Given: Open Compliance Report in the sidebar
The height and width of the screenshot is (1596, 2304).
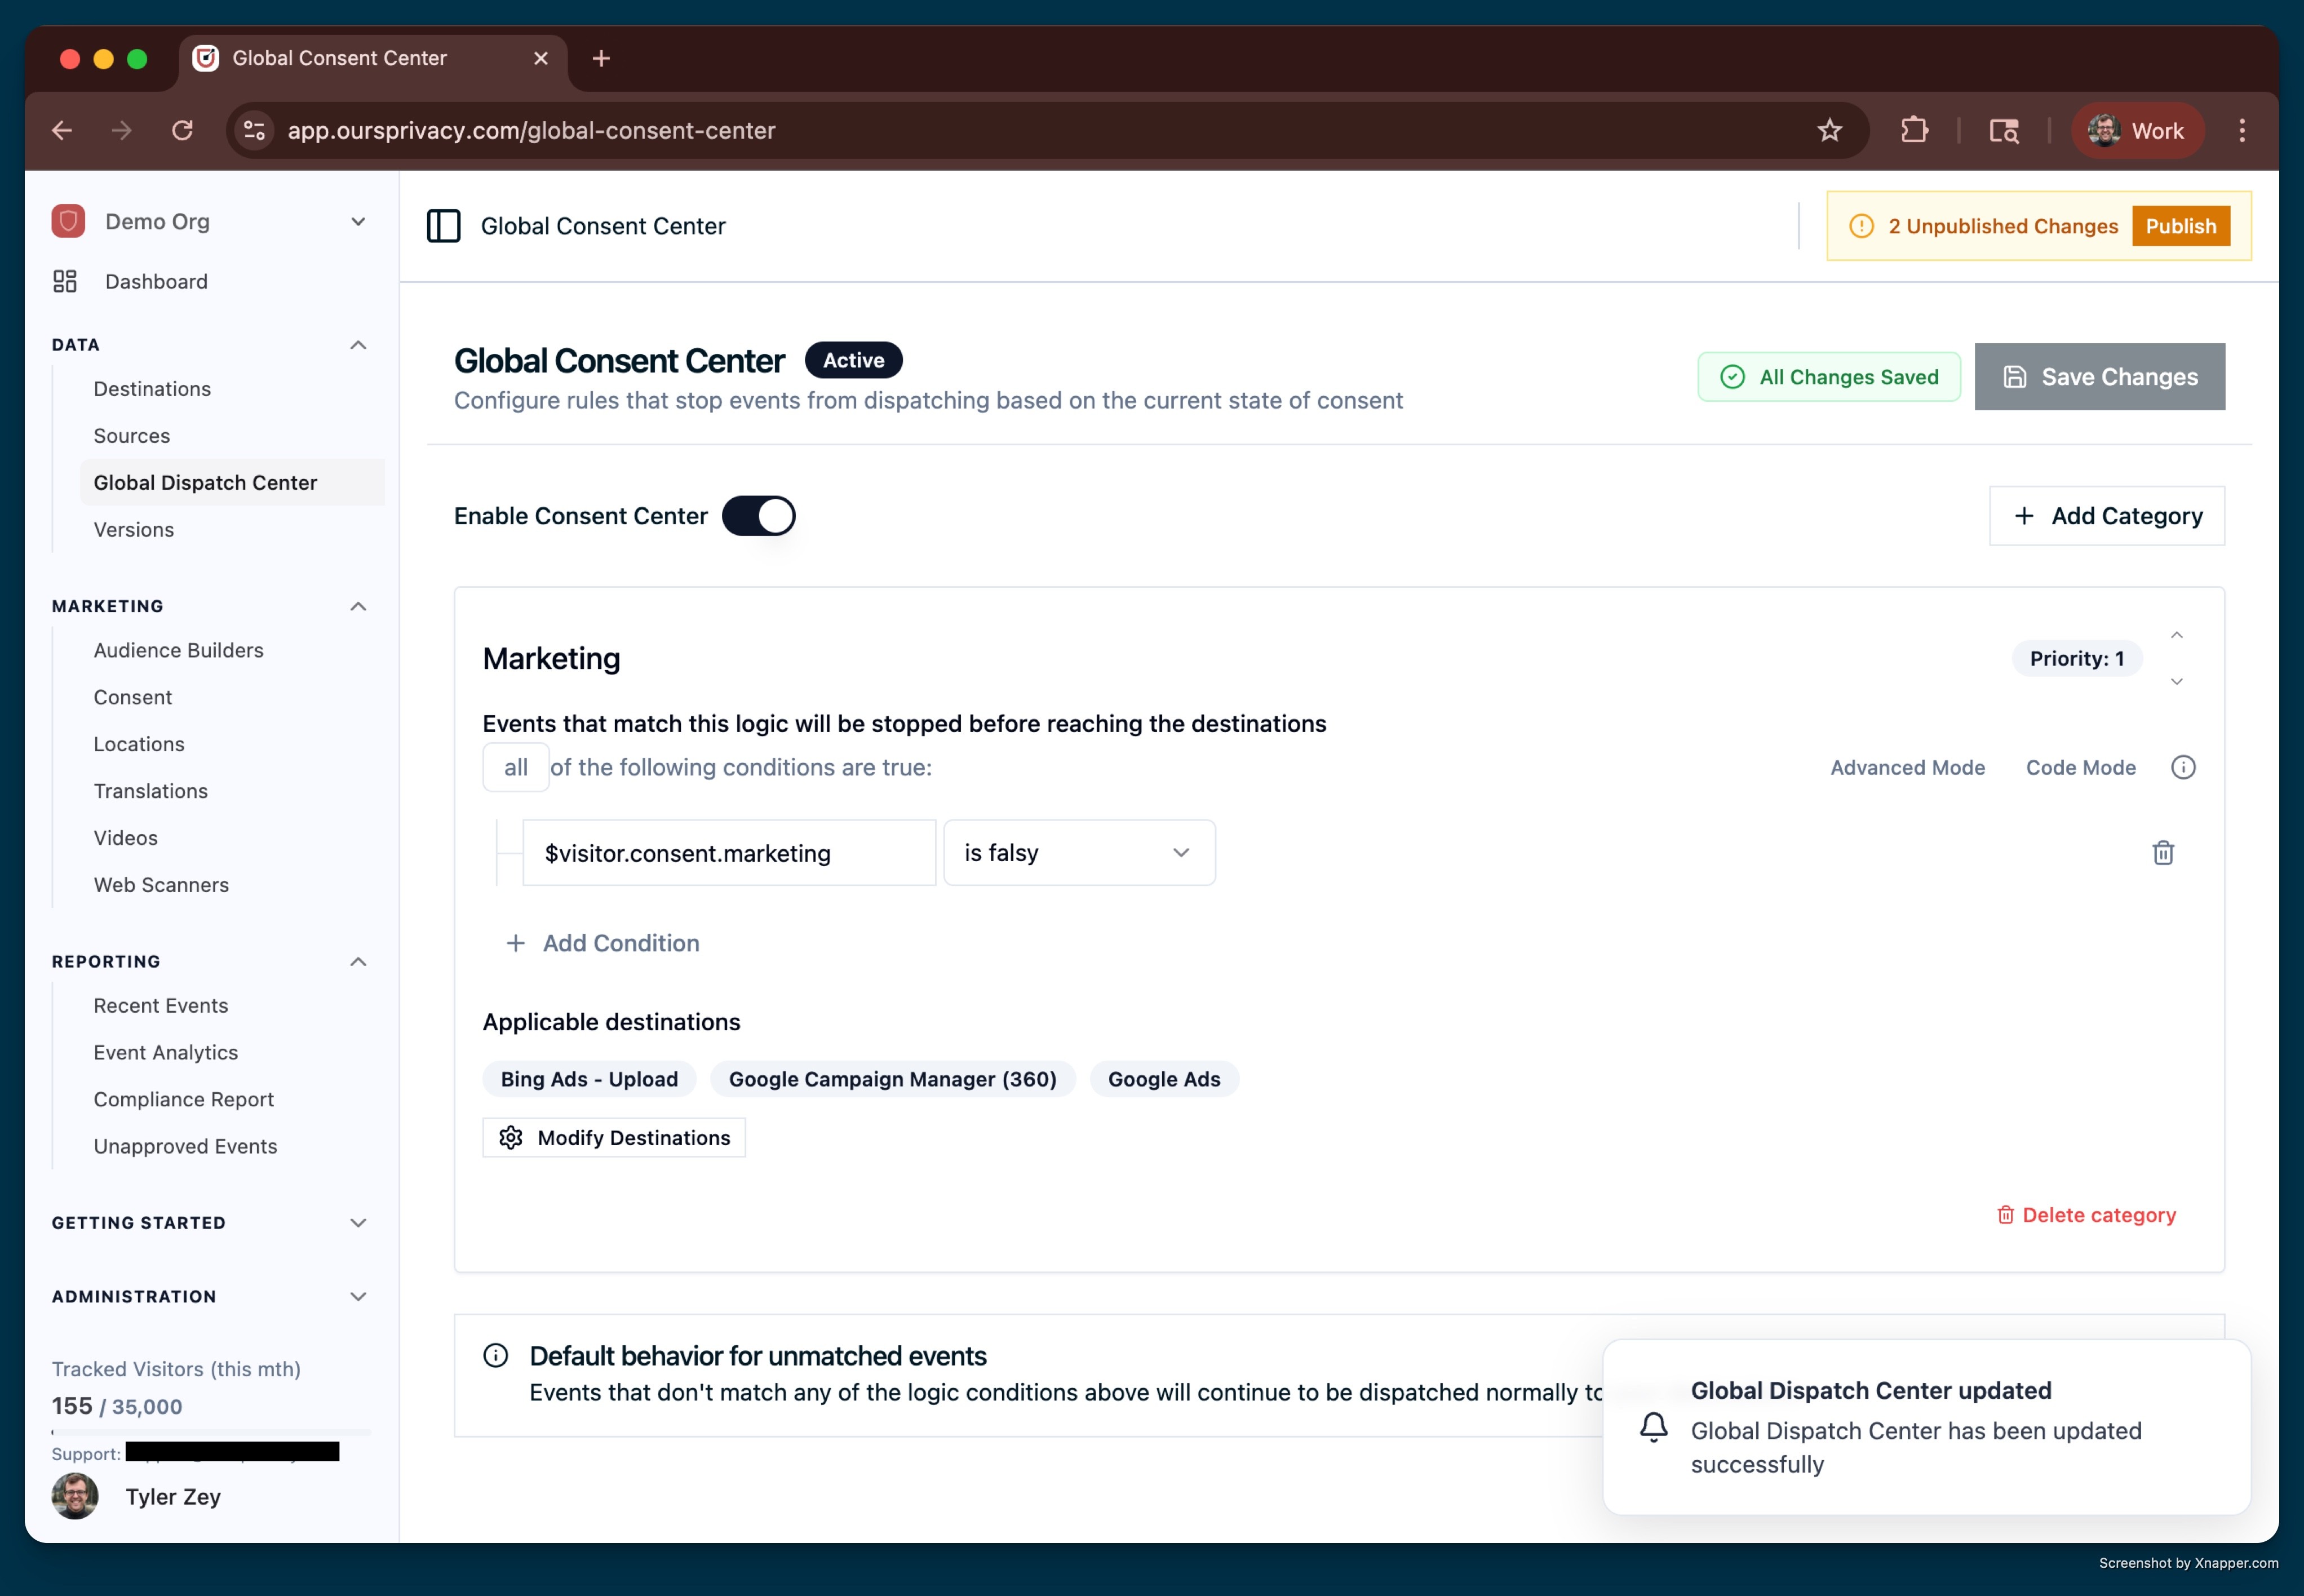Looking at the screenshot, I should tap(184, 1099).
